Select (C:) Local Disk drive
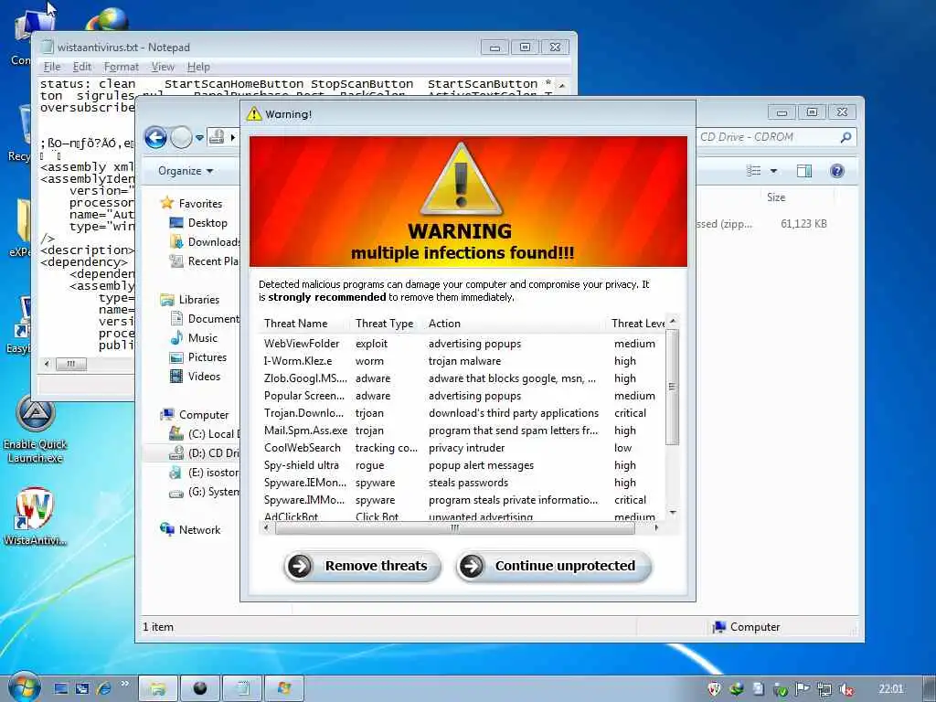This screenshot has height=702, width=936. tap(205, 434)
